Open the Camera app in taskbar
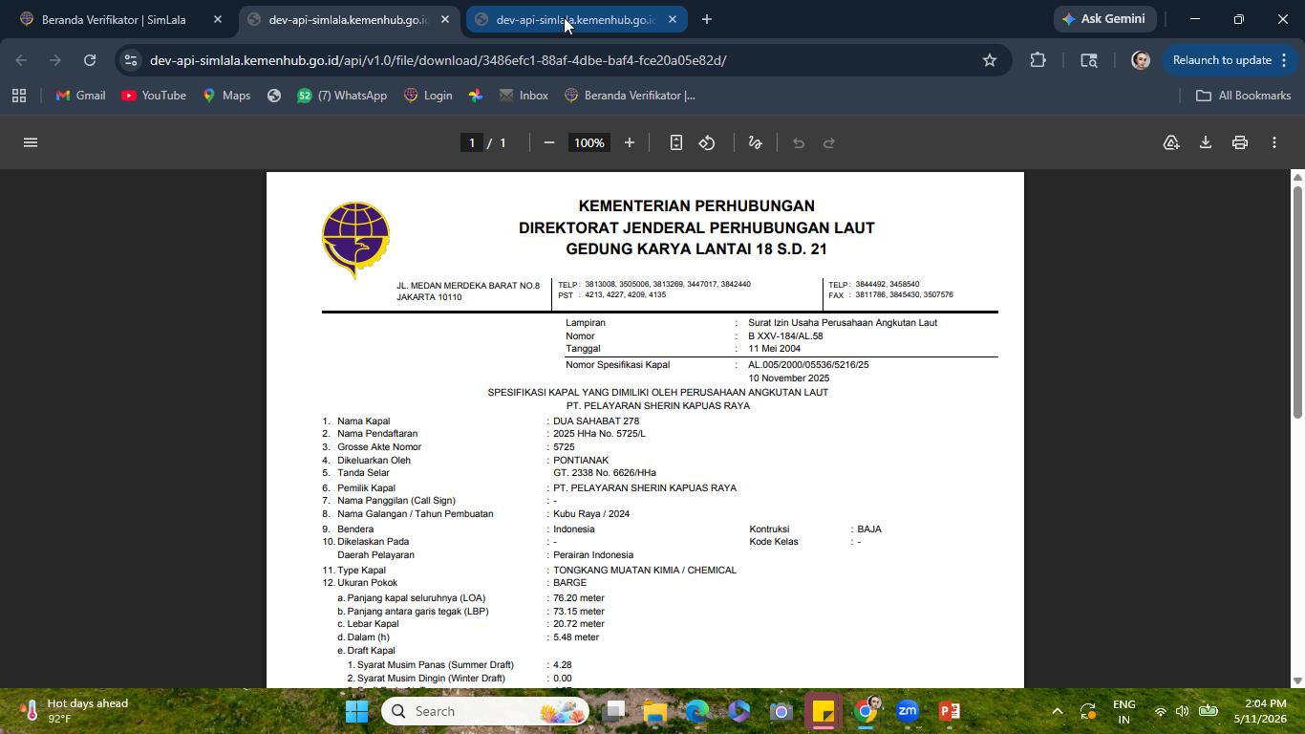 point(781,711)
